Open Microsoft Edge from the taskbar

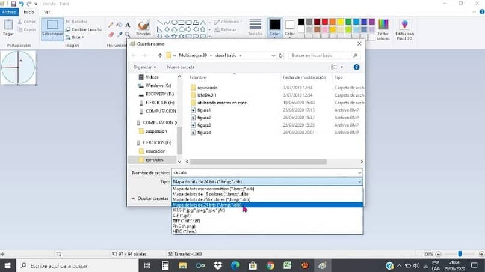click(x=235, y=265)
